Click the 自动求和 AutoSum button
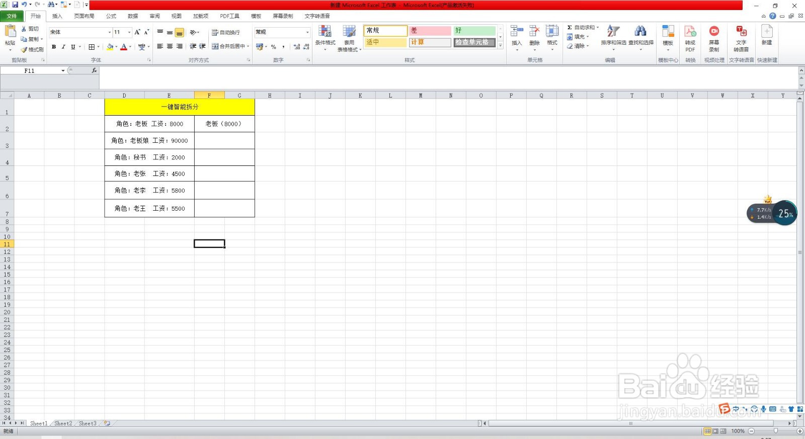Viewport: 805px width, 439px height. coord(583,27)
